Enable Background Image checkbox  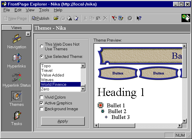point(41,109)
